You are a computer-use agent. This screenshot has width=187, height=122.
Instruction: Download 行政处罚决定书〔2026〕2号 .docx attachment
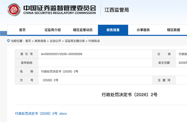[x=41, y=114]
